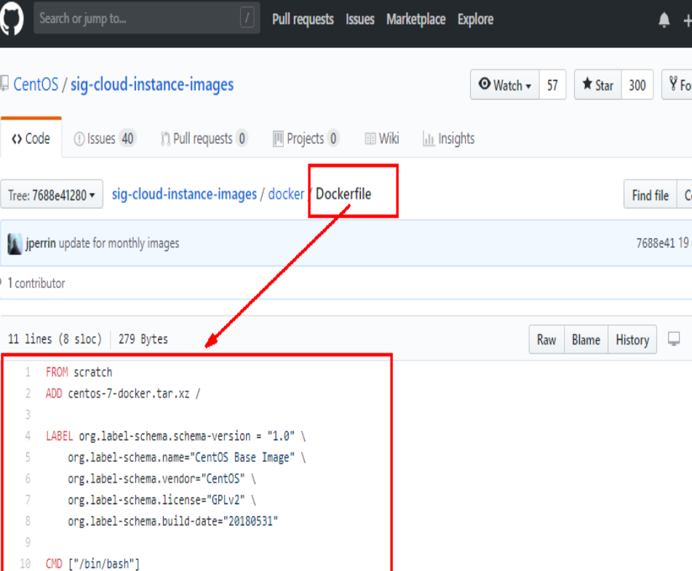Screen dimensions: 692x571
Task: Open the Projects tab
Action: coord(306,138)
